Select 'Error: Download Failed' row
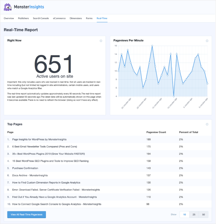Viewport: 216px width, 224px height. coord(108,190)
